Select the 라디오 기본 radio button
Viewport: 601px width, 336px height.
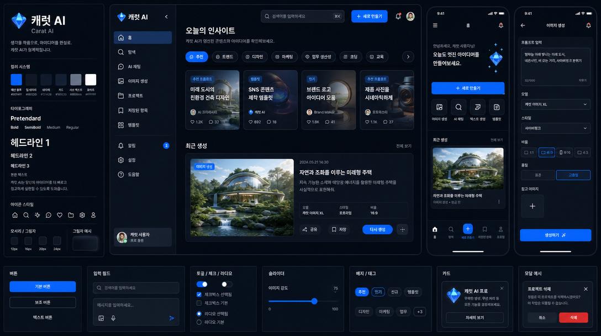coord(199,322)
